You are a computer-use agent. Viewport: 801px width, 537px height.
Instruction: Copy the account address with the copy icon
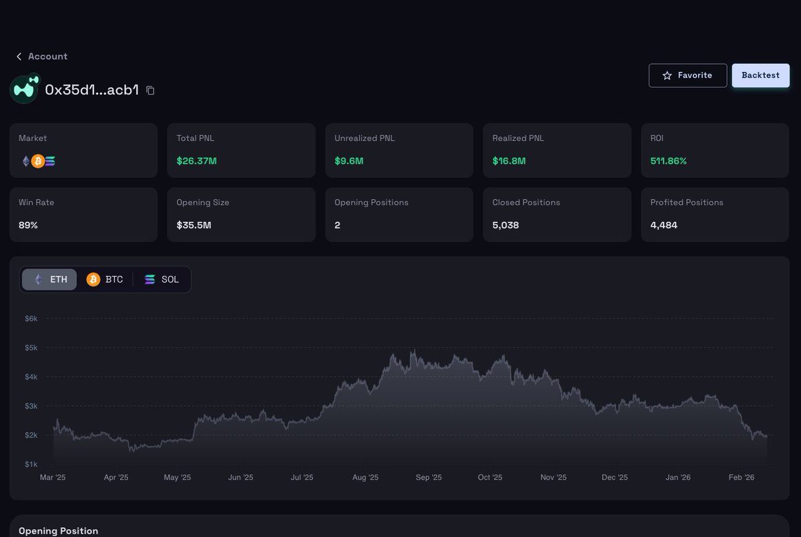(x=150, y=89)
